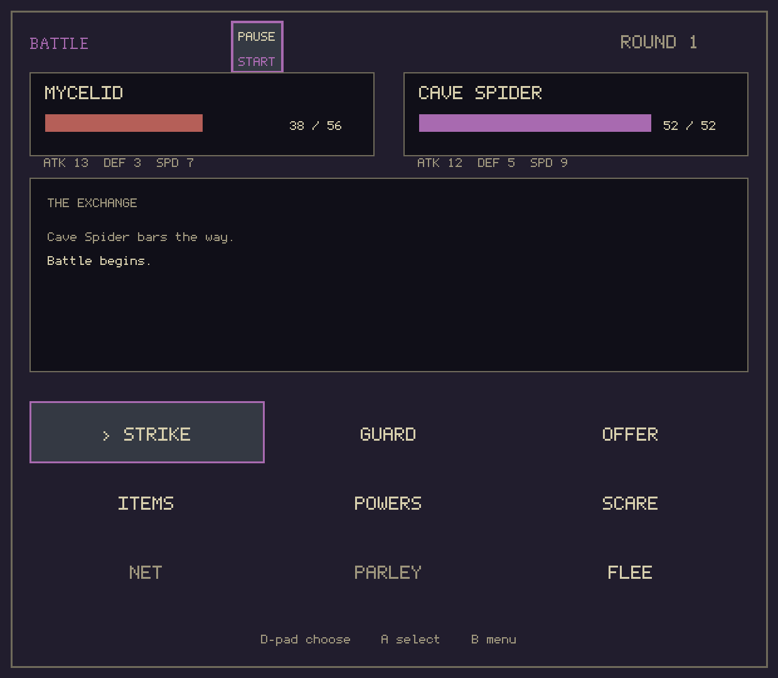This screenshot has height=678, width=778.
Task: Click the 'A select' hint
Action: point(410,639)
